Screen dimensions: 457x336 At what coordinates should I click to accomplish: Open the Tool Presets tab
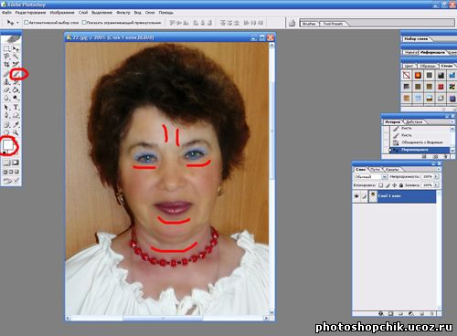[x=333, y=24]
